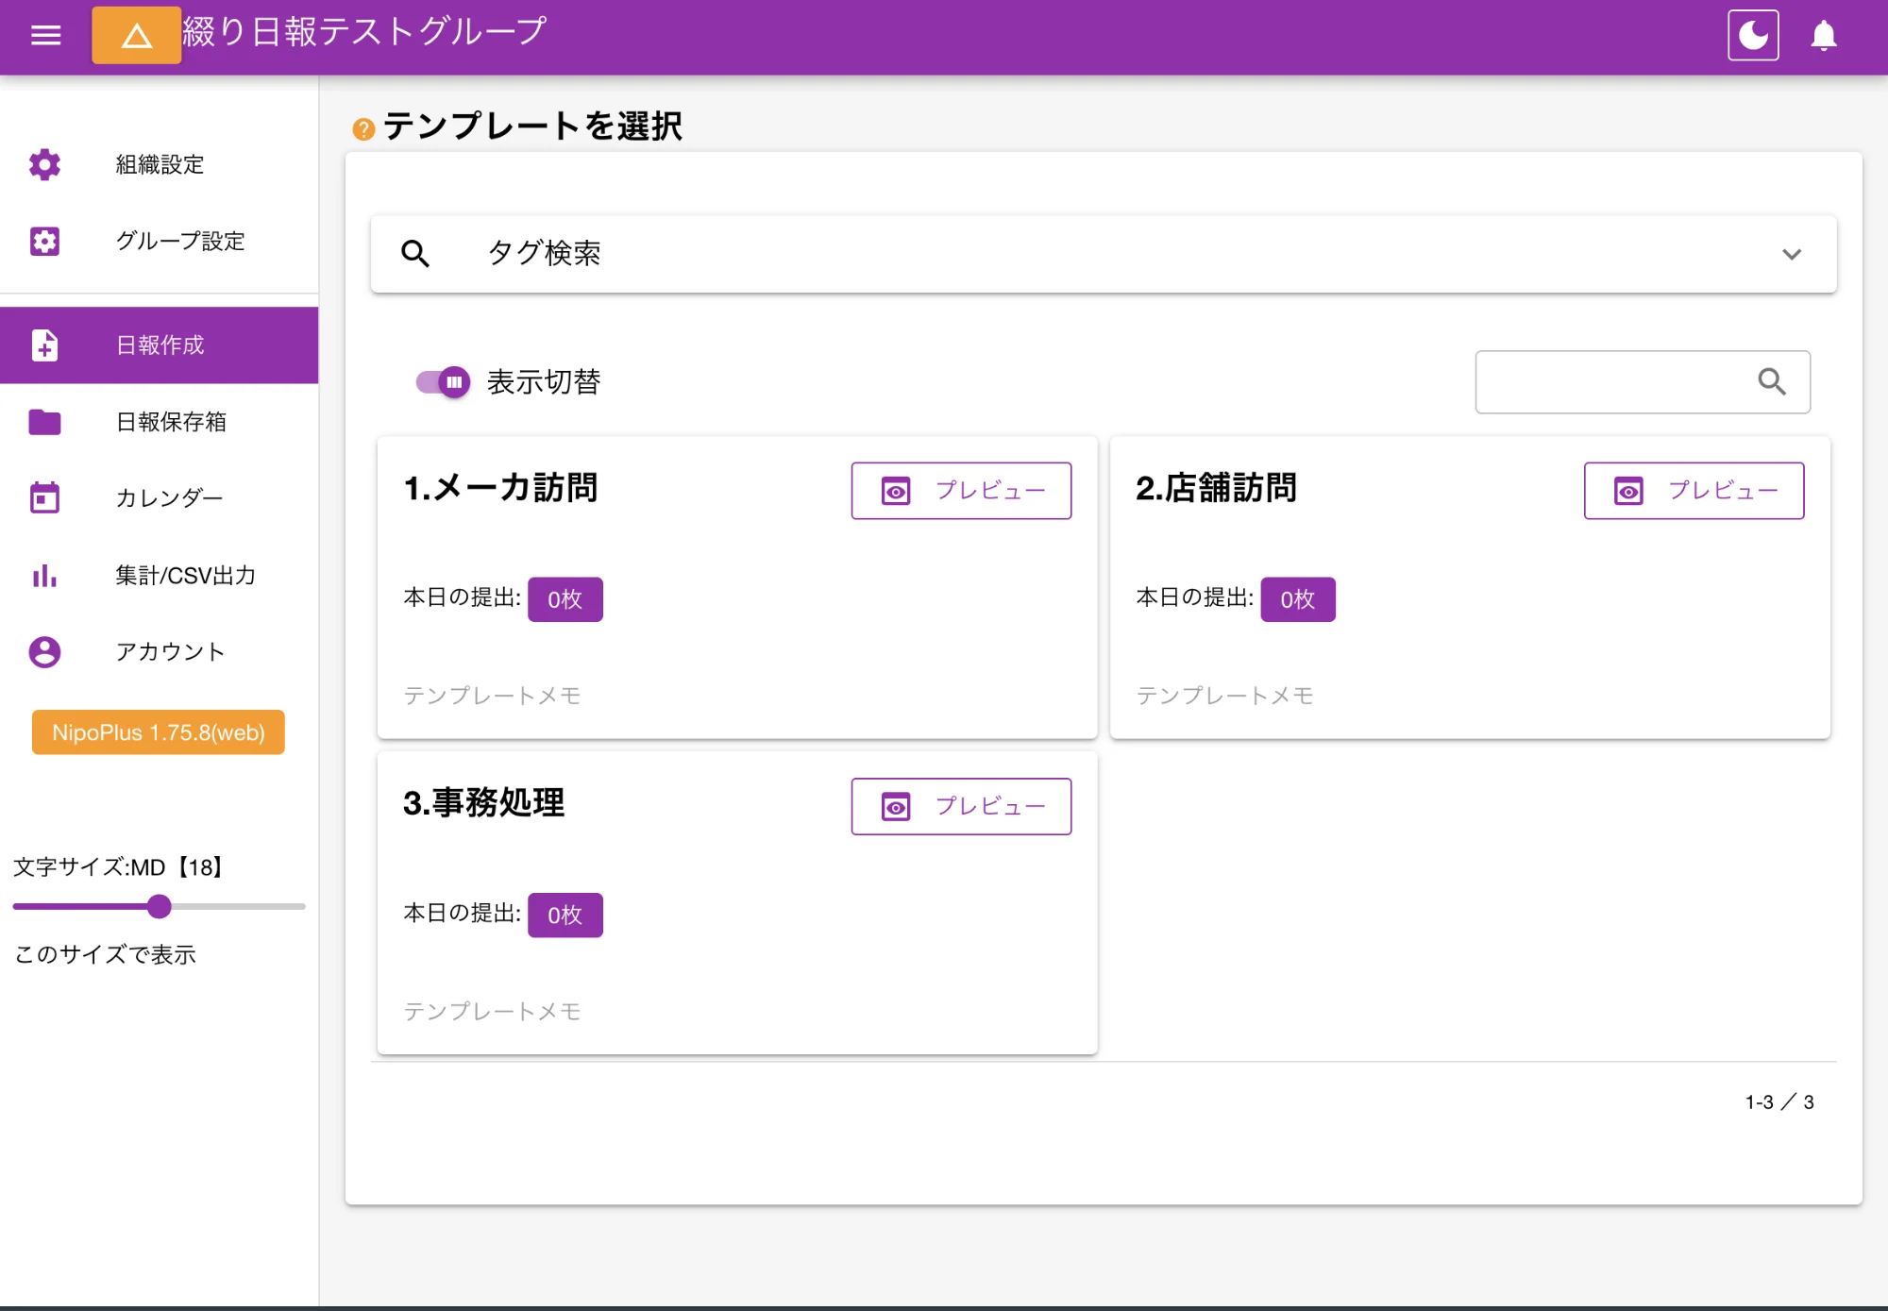
Task: Click the NipoPlus 1.75.8(web) version badge
Action: pyautogui.click(x=158, y=732)
